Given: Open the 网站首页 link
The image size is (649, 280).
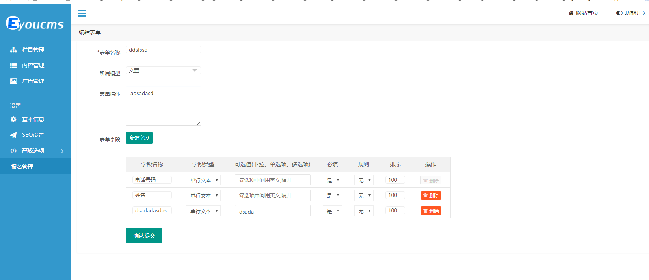Looking at the screenshot, I should (587, 13).
